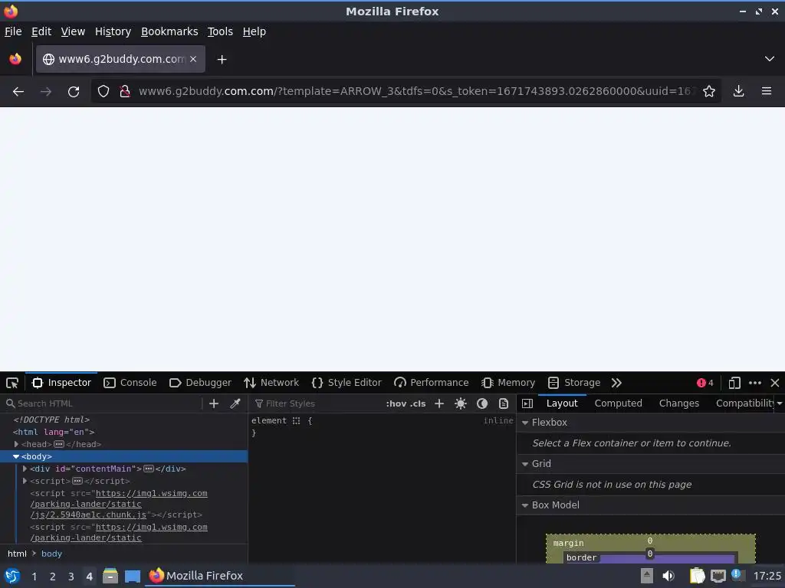The height and width of the screenshot is (588, 785).
Task: Click the error count badge showing 4
Action: [x=705, y=383]
